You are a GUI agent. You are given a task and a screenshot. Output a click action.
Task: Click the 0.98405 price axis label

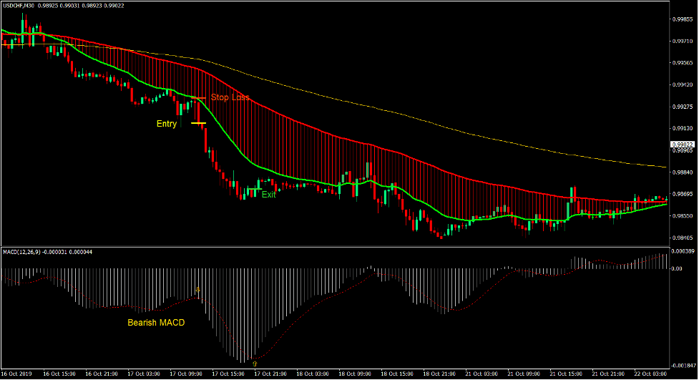click(682, 237)
